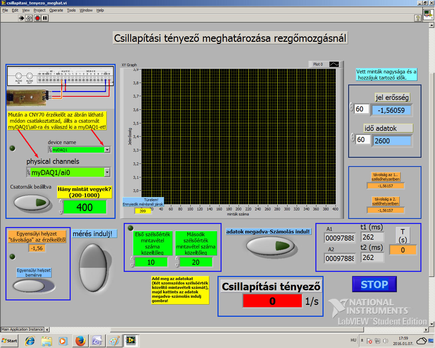The width and height of the screenshot is (435, 348).
Task: Click the vertical scrollbar on the right
Action: (x=432, y=170)
